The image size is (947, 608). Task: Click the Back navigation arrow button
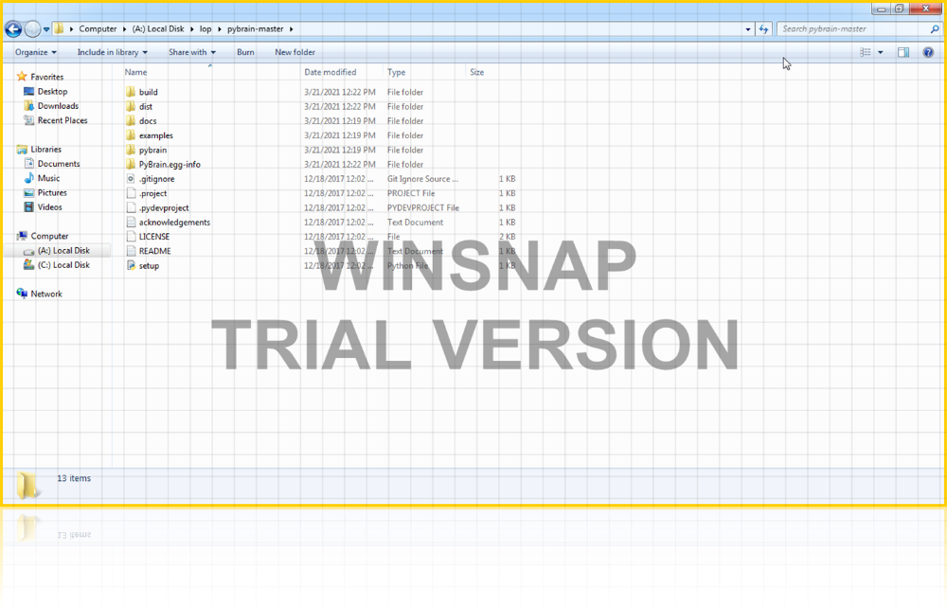point(13,29)
